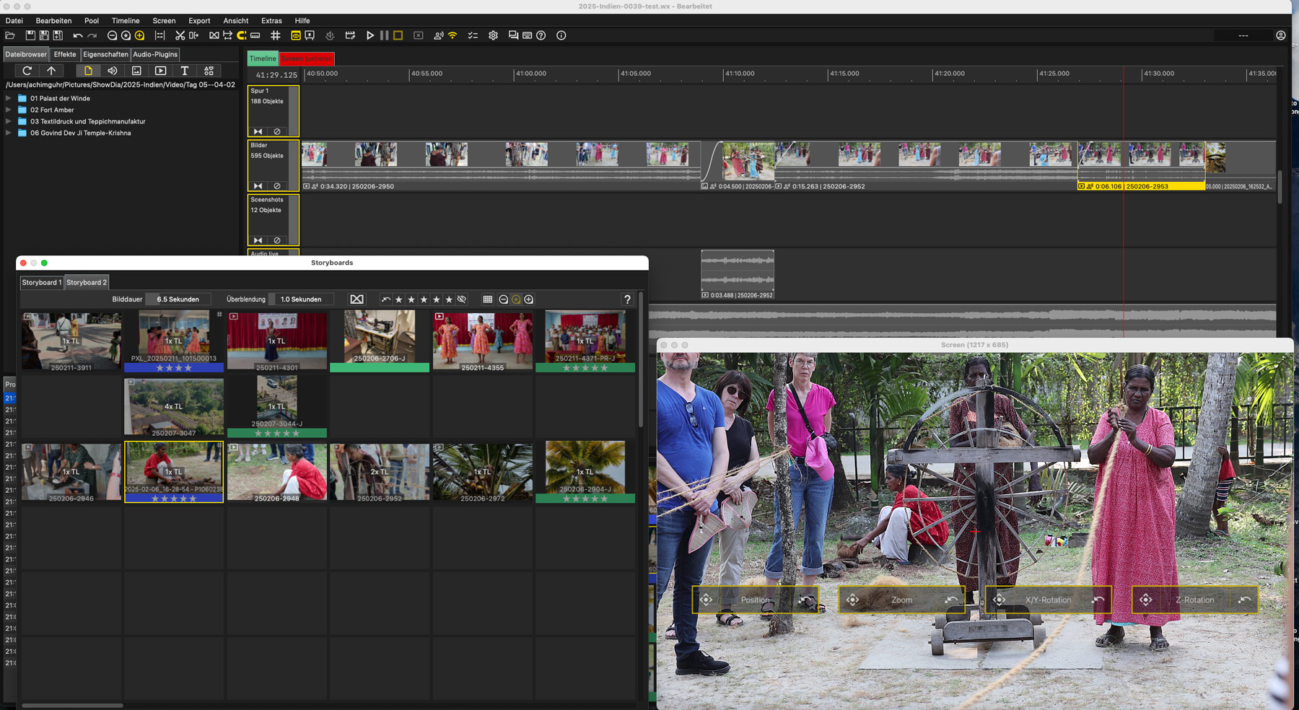
Task: Switch to the Eigenschaften tab
Action: point(105,54)
